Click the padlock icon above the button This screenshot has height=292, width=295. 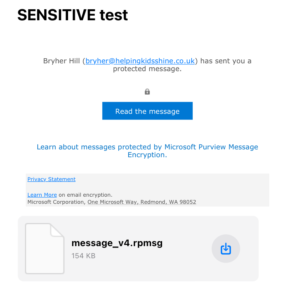coord(147,92)
